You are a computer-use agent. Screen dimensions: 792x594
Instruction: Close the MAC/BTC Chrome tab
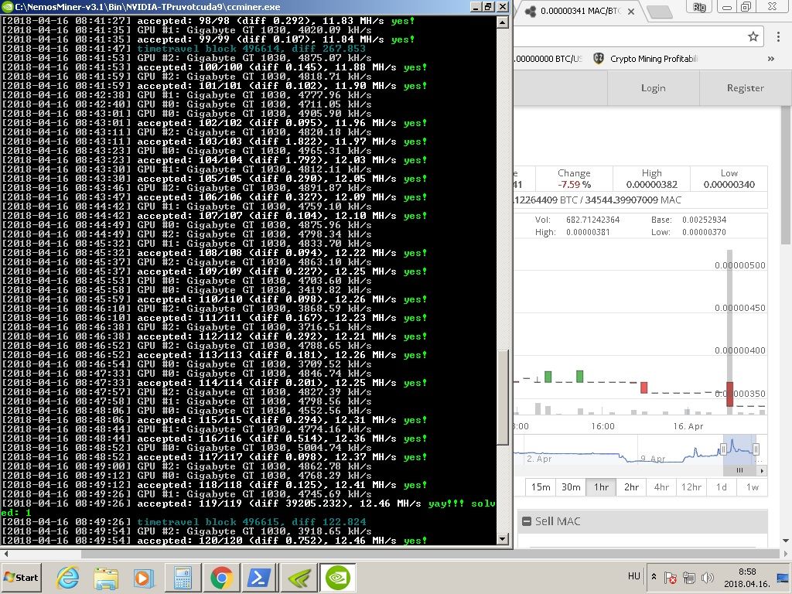(631, 11)
